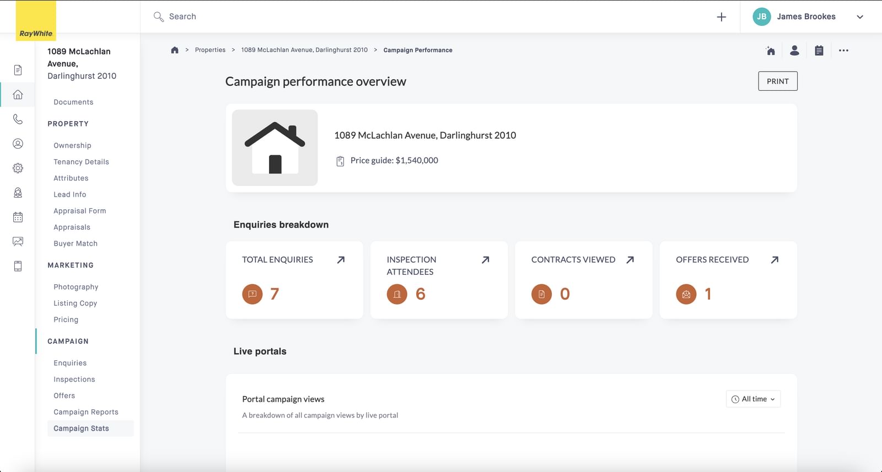Click the home breadcrumb icon
The image size is (882, 472).
pos(175,50)
